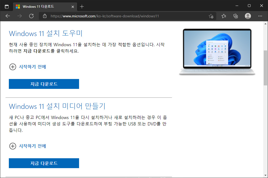Minimize the browser window
Image resolution: width=268 pixels, height=178 pixels.
tap(237, 6)
